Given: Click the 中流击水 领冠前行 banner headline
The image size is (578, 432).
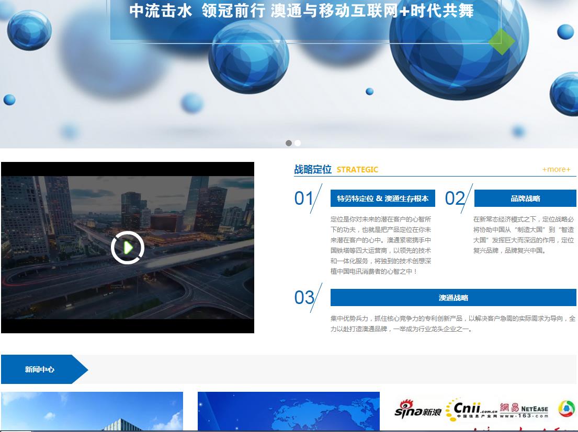Looking at the screenshot, I should (301, 10).
